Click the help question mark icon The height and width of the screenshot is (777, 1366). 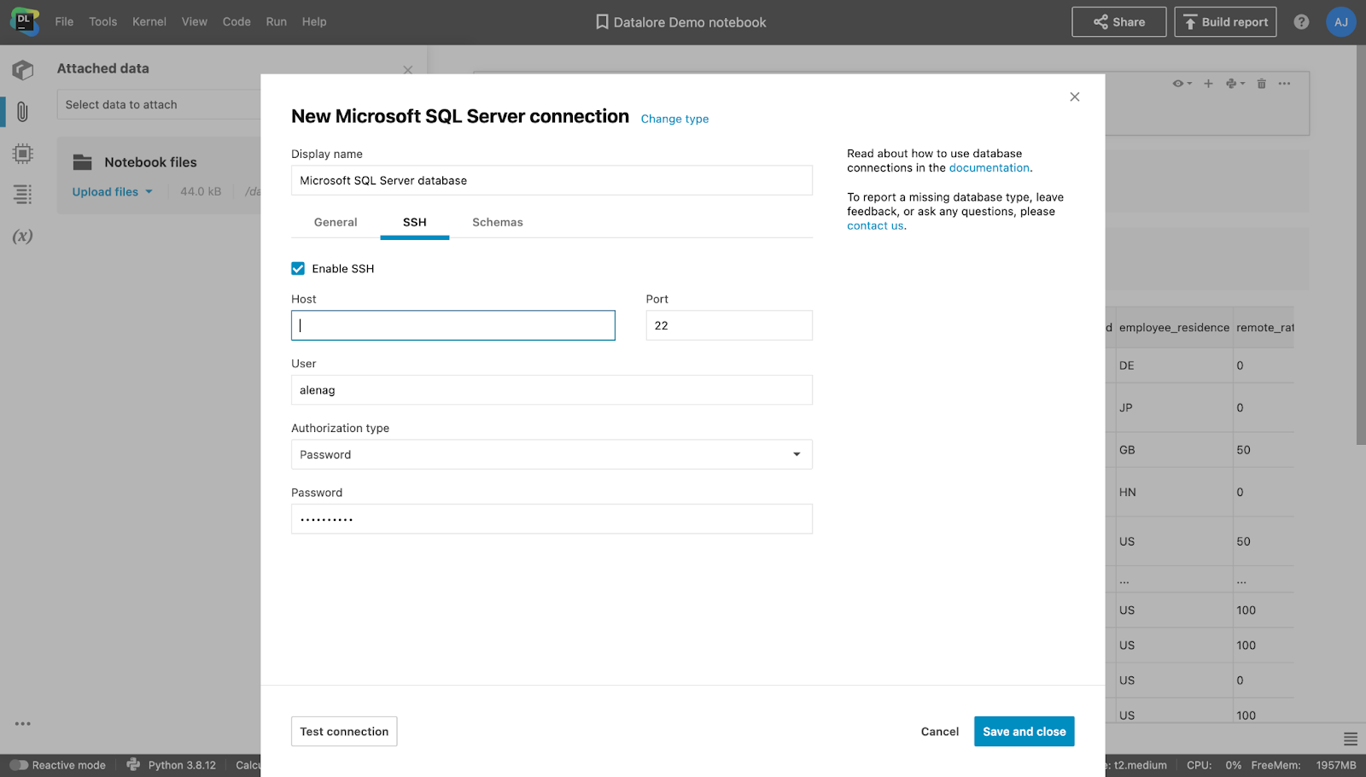click(1301, 22)
